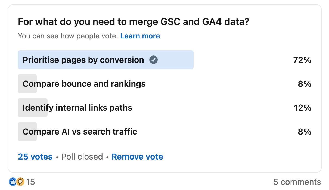Select the Identify internal links paths option
This screenshot has width=329, height=190.
(x=77, y=108)
